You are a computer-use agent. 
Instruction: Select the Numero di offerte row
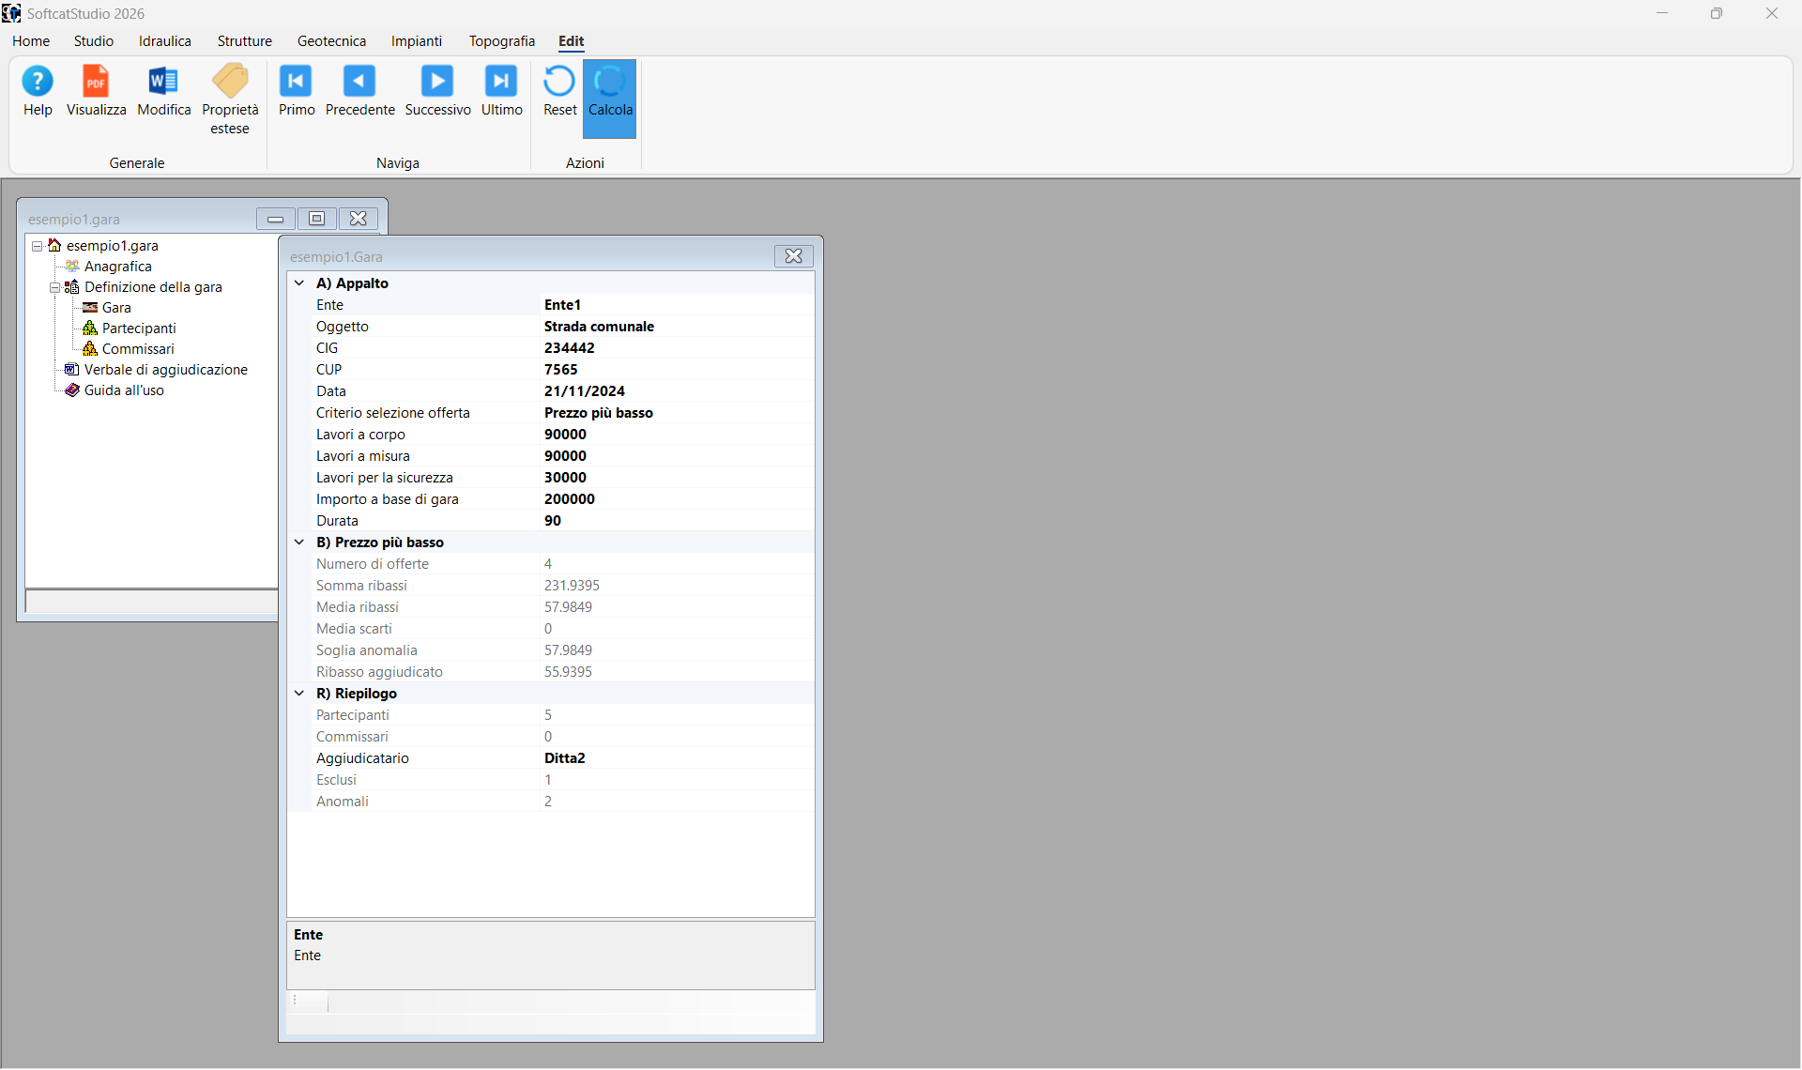(x=562, y=564)
